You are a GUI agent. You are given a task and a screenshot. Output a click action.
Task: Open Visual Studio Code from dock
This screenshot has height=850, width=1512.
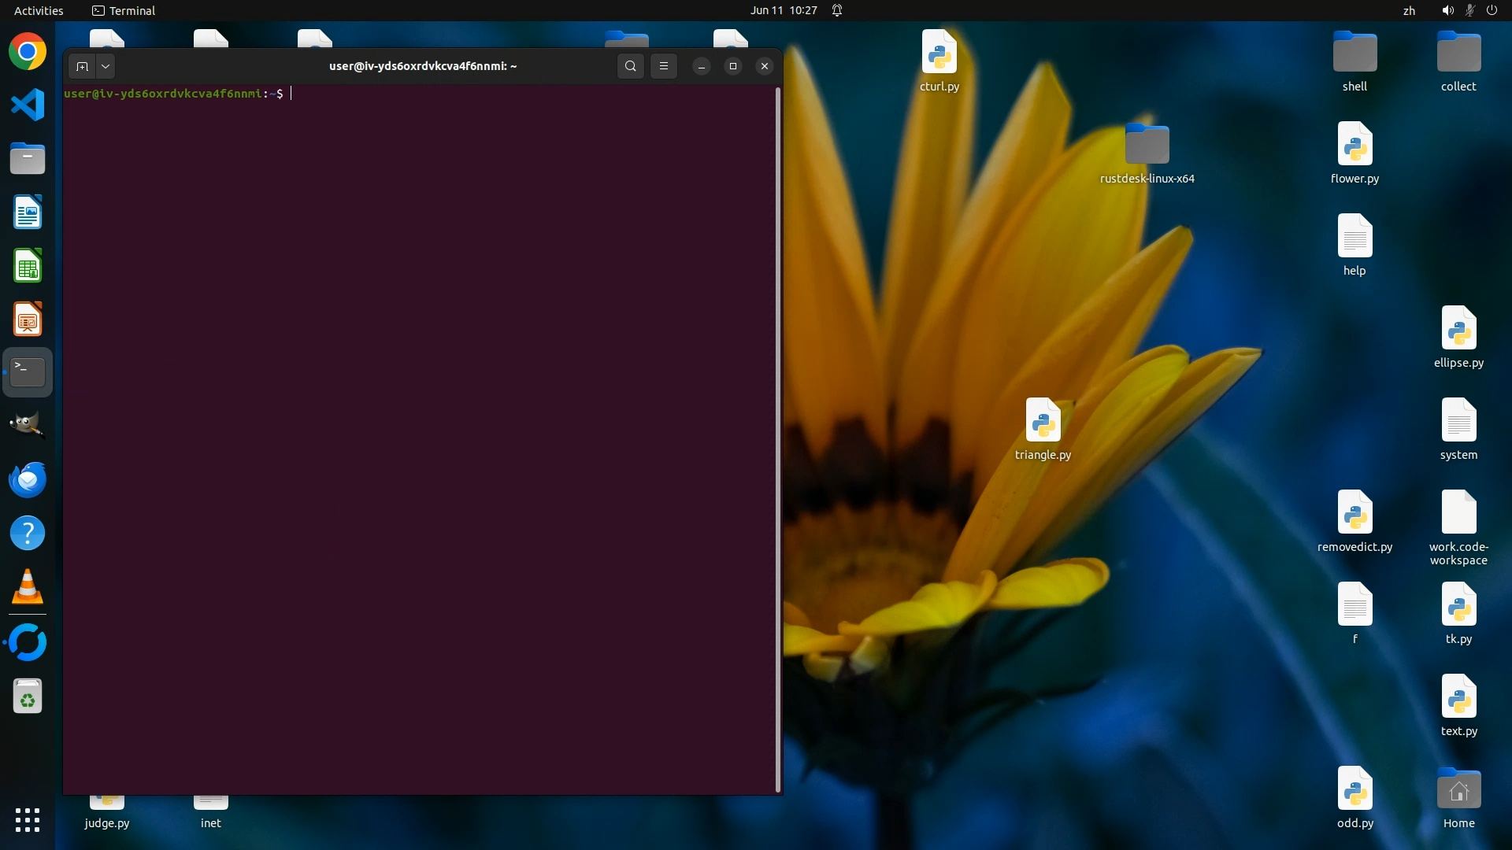[28, 105]
